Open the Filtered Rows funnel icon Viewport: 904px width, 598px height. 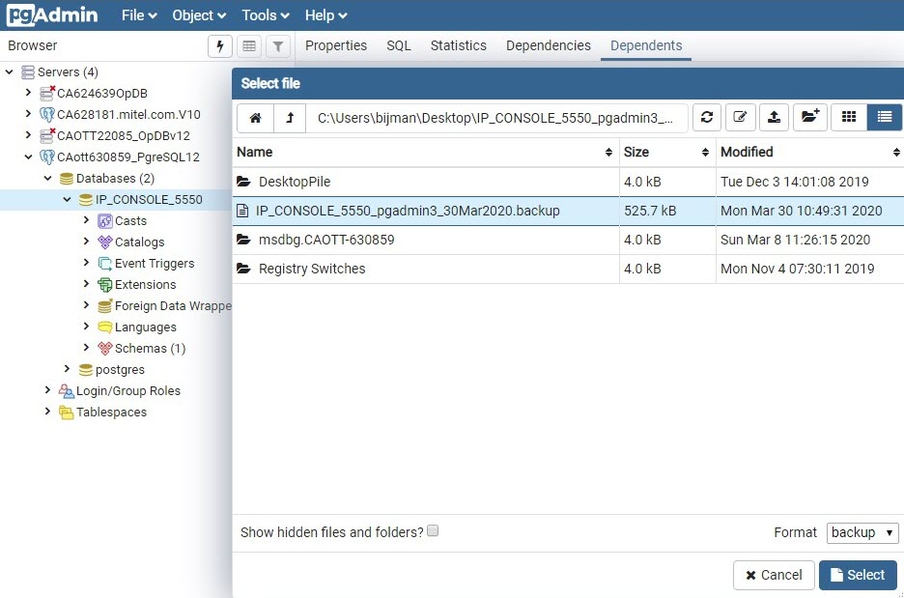pos(278,45)
